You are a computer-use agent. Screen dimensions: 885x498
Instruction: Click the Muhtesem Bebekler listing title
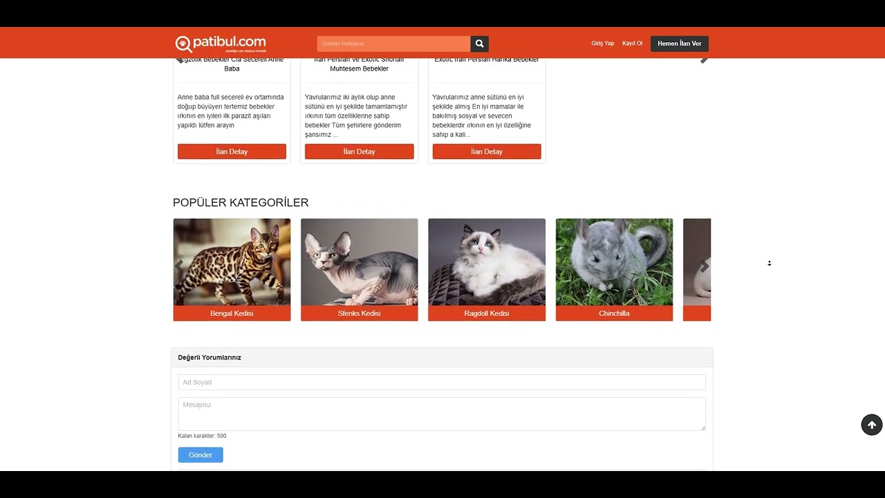click(360, 64)
